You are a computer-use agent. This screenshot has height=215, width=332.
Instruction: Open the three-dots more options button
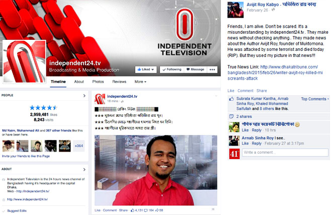[x=212, y=69]
